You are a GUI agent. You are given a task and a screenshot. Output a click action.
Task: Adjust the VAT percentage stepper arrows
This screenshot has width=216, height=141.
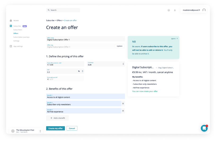tap(82, 71)
